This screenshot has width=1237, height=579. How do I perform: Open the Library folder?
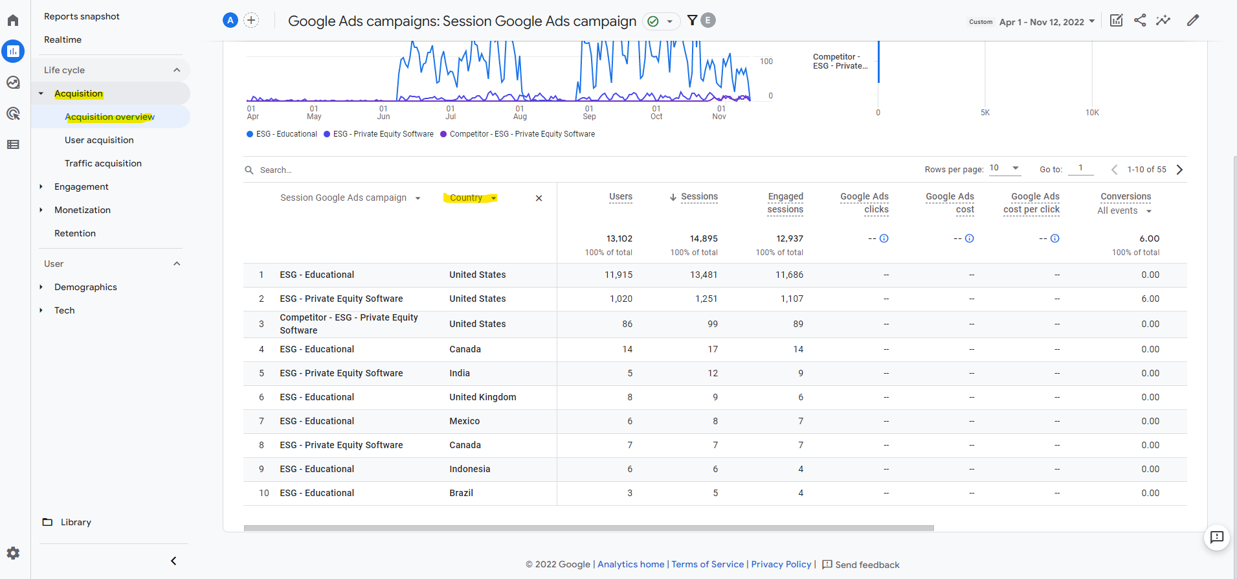click(67, 522)
